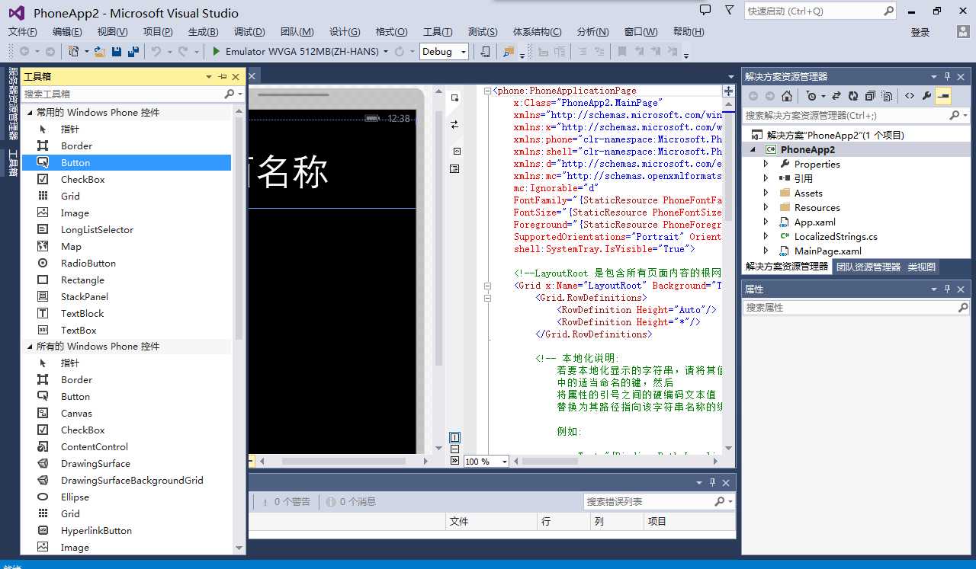Choose the DrawingSurface toolbox control
The image size is (976, 569).
tap(126, 463)
